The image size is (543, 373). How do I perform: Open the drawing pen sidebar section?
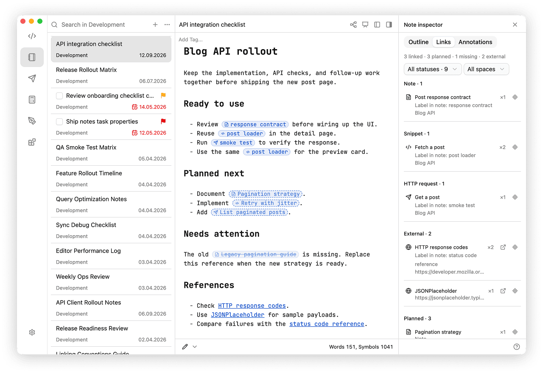(32, 121)
